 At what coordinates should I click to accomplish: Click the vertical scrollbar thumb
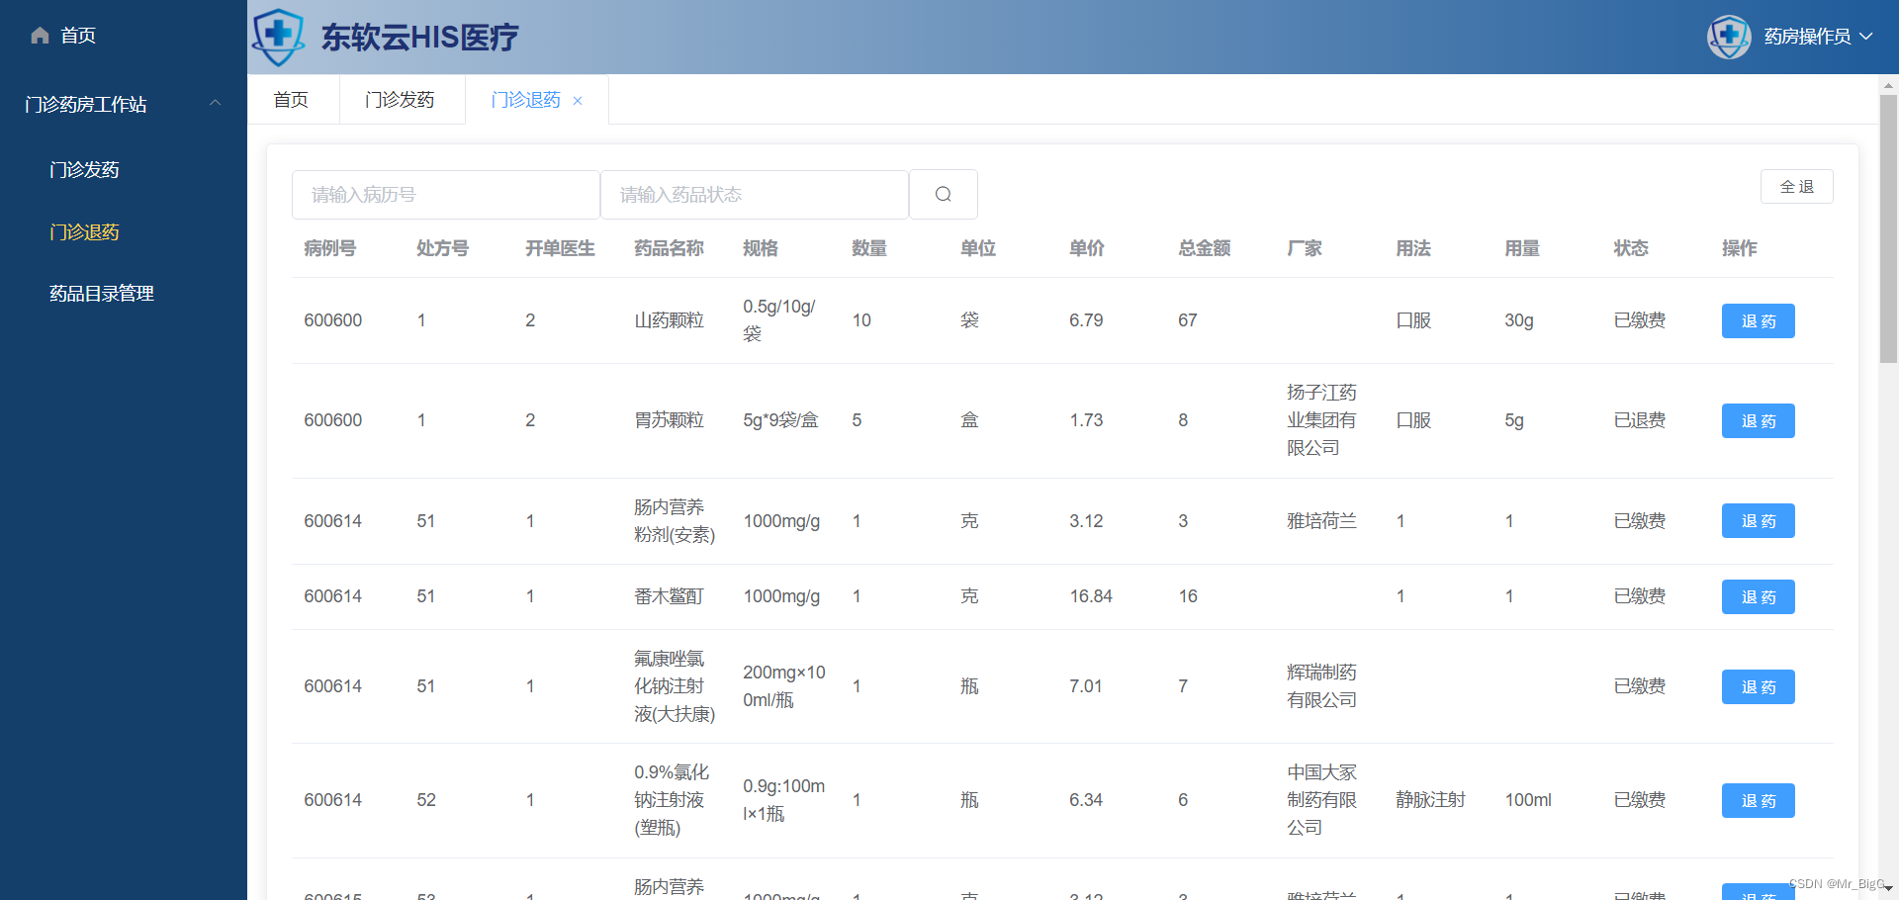[x=1888, y=229]
